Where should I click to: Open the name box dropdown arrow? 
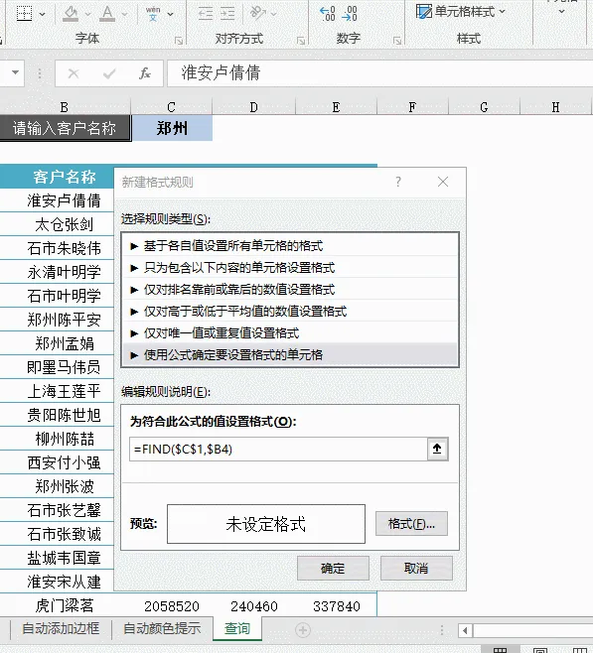pyautogui.click(x=16, y=72)
